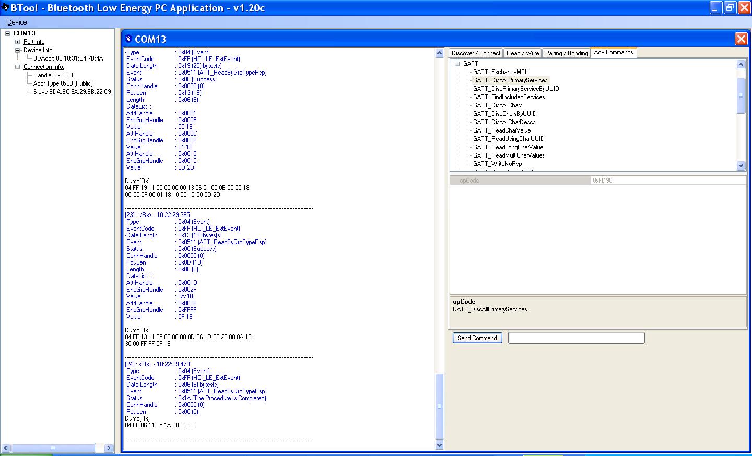Choose the GATT_ReadMultiCharValues command
Viewport: 752px width, 456px height.
509,155
